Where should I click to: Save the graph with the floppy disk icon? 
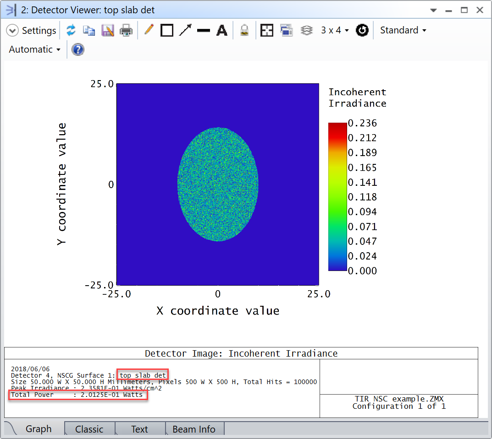pyautogui.click(x=108, y=30)
